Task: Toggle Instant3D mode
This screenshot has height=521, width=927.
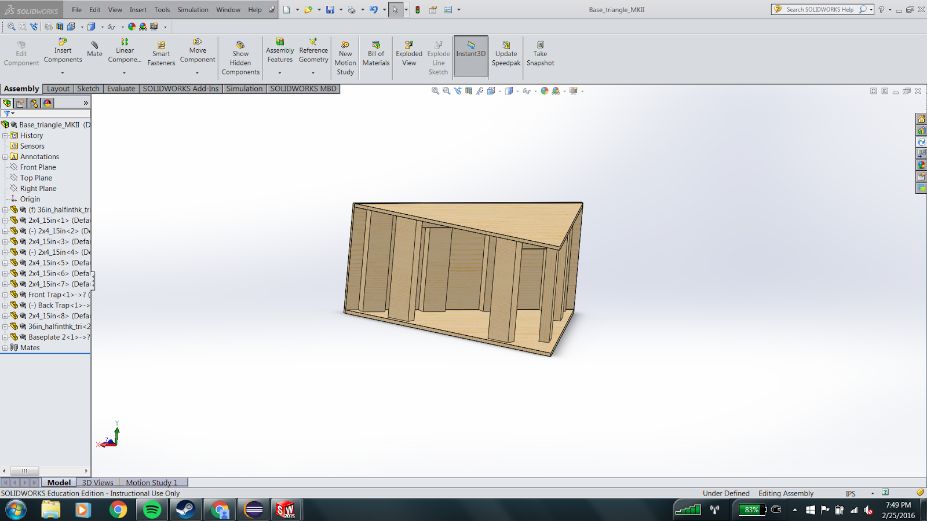Action: (470, 56)
